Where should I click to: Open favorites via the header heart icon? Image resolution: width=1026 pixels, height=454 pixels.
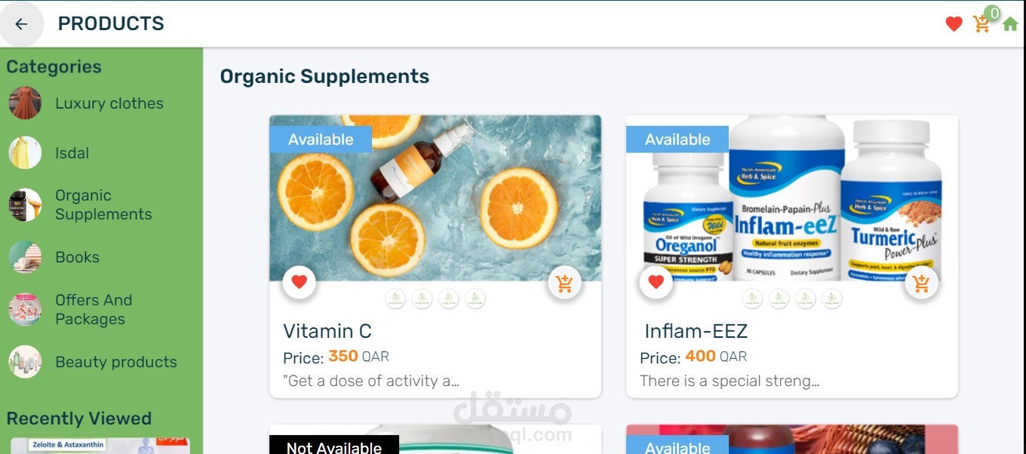point(954,24)
